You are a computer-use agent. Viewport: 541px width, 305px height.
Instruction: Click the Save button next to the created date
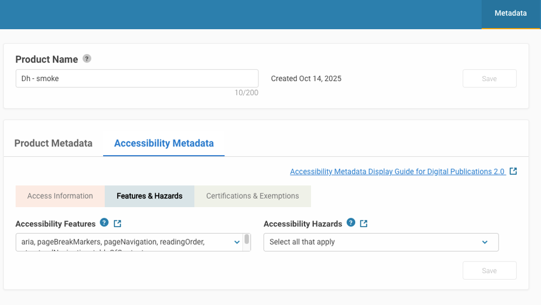(x=489, y=78)
